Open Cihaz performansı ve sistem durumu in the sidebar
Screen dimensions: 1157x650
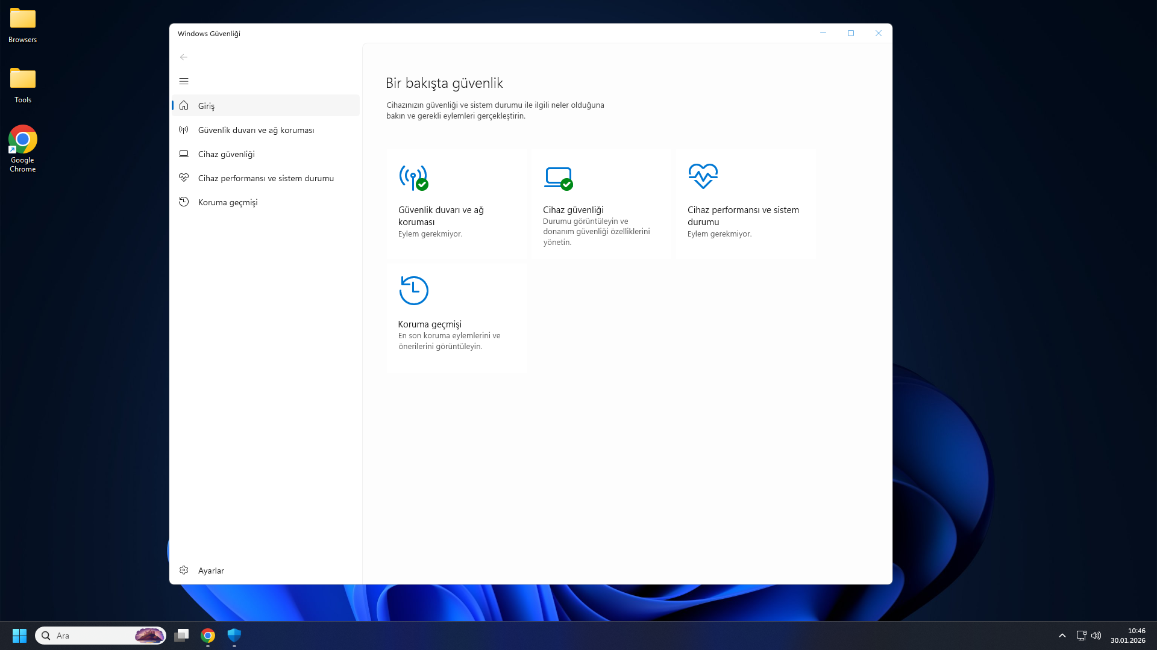coord(266,178)
